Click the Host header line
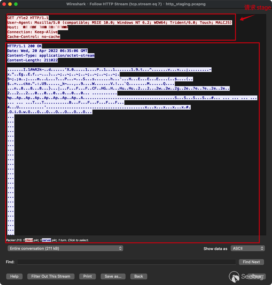The image size is (272, 285). [x=38, y=27]
